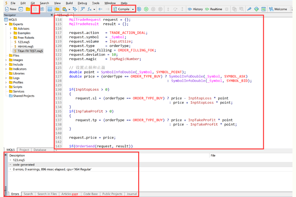Click the VAR list variables icon
296x197 pixels.
click(82, 9)
